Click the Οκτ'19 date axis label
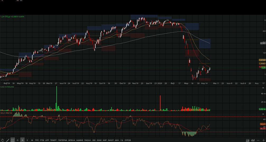Screen dimensions: 266x142 (x=122, y=84)
